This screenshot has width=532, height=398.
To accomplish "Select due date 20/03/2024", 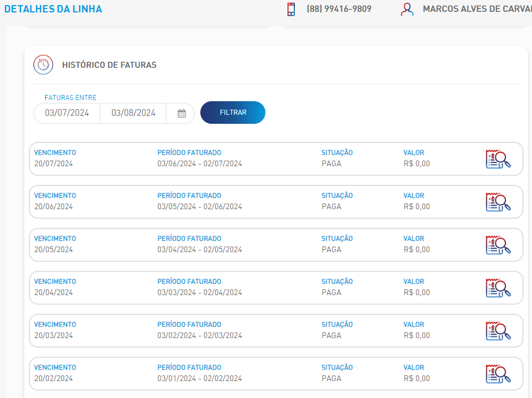I will tap(54, 335).
